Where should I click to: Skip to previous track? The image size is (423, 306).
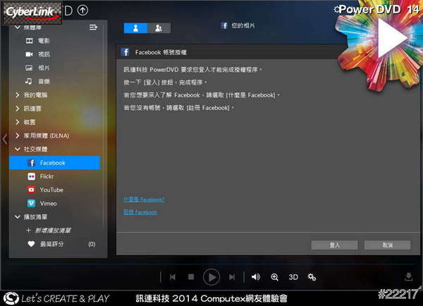(173, 277)
